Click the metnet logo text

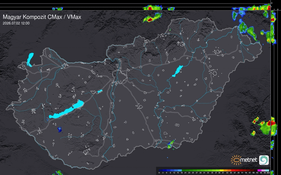point(249,160)
